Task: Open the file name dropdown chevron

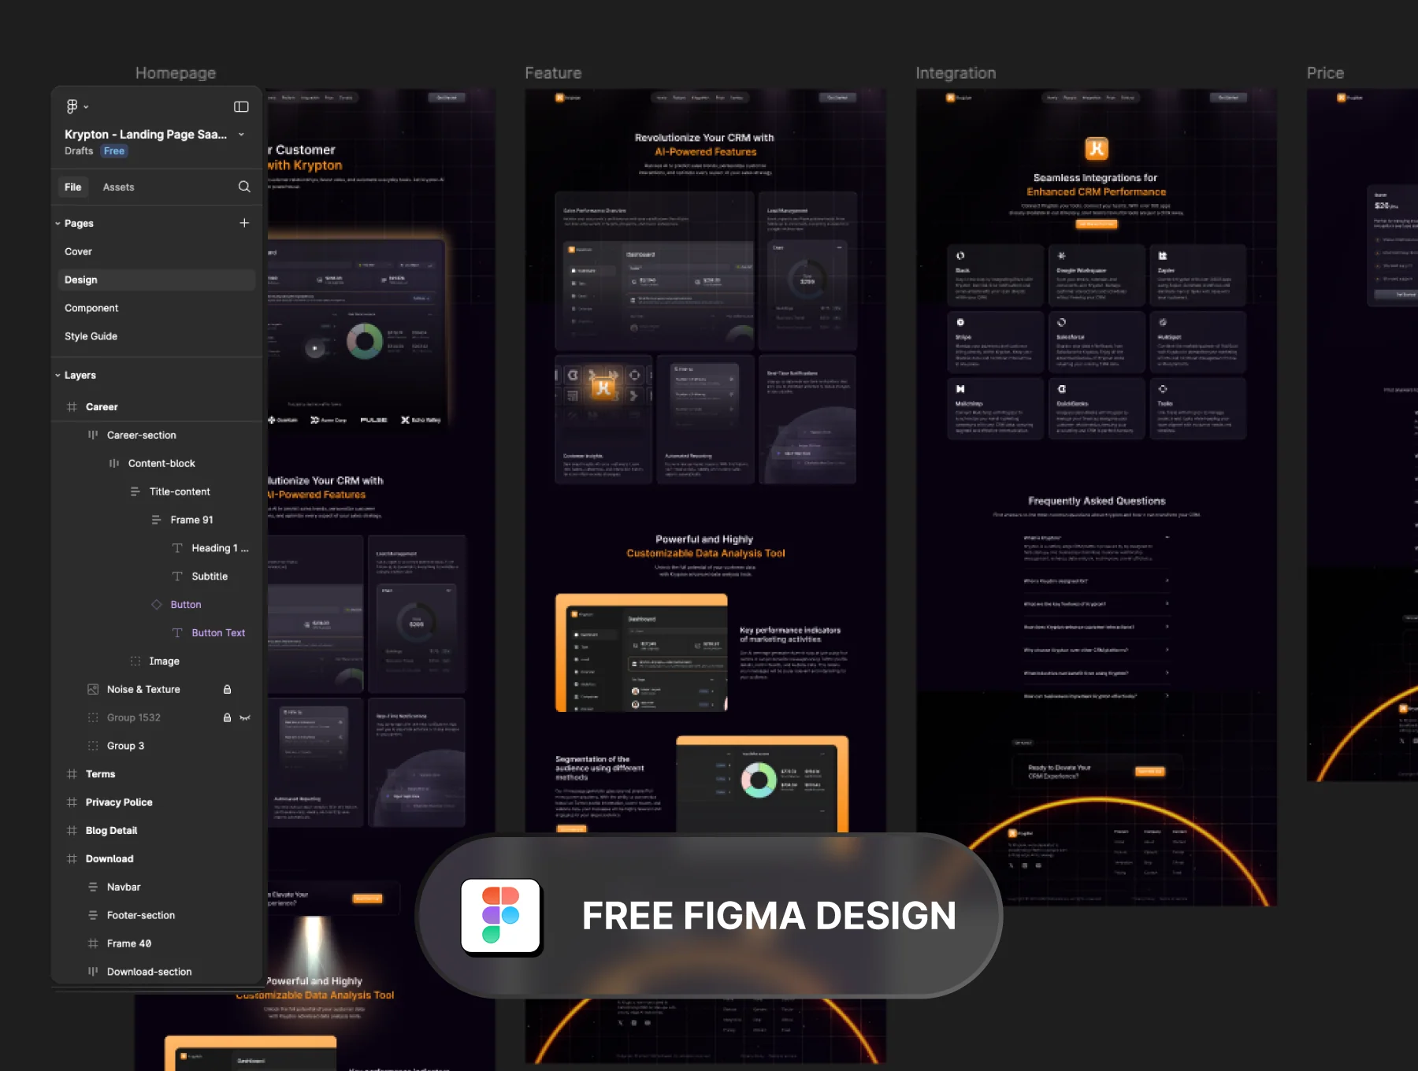Action: click(241, 135)
